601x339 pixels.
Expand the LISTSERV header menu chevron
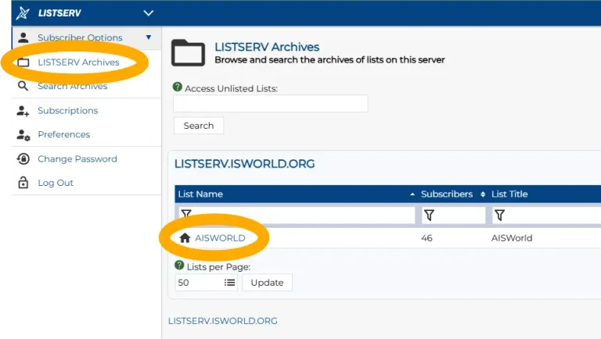pyautogui.click(x=149, y=13)
